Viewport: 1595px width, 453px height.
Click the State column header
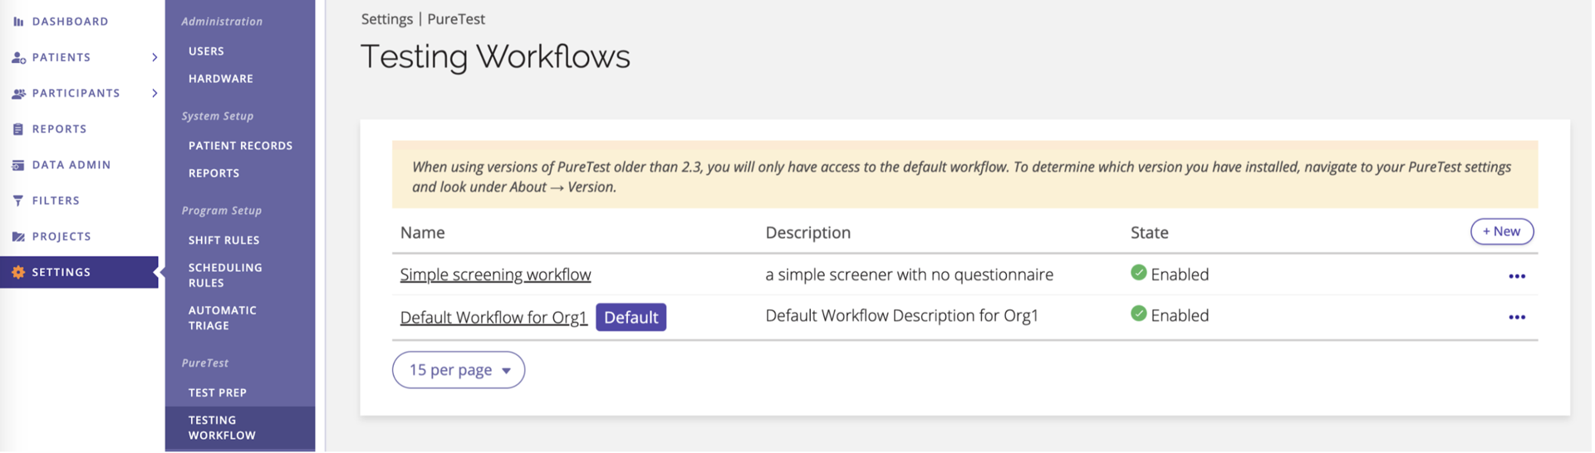(1149, 232)
